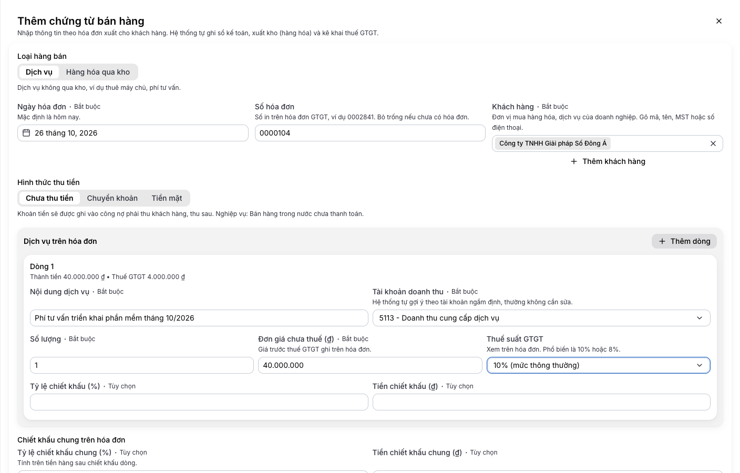740x473 pixels.
Task: Edit the Nội dung dịch vụ field
Action: tap(199, 318)
